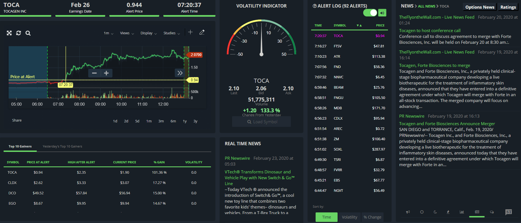521x223 pixels.
Task: Switch to Yesterday's Top 10 Gainers tab
Action: tap(62, 146)
